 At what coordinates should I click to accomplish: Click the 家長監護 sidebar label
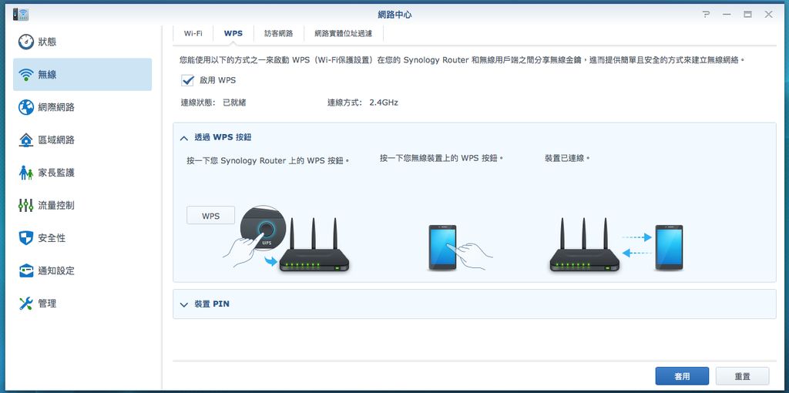(56, 173)
